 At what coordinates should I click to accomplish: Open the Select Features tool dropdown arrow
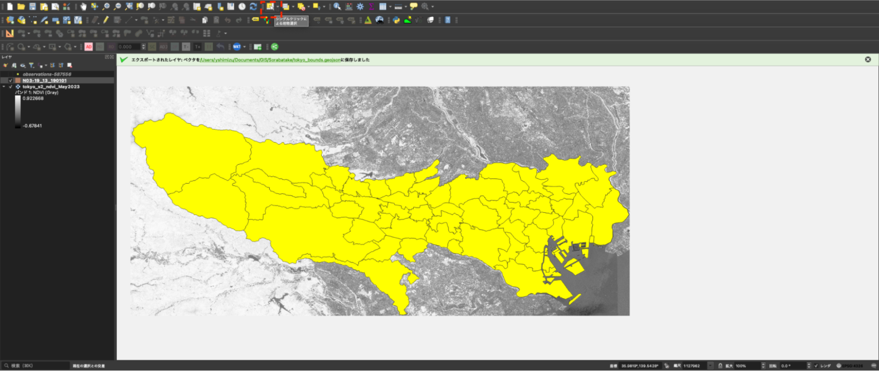[278, 7]
